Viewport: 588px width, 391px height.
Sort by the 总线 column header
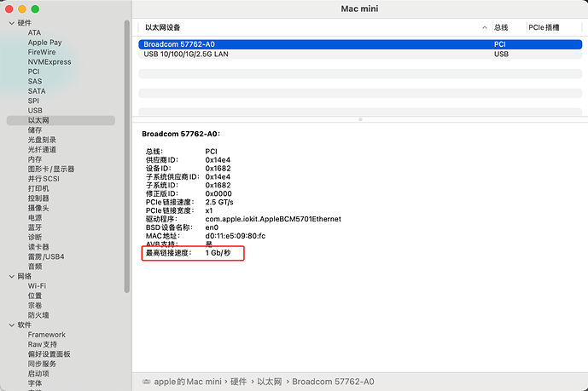[508, 28]
